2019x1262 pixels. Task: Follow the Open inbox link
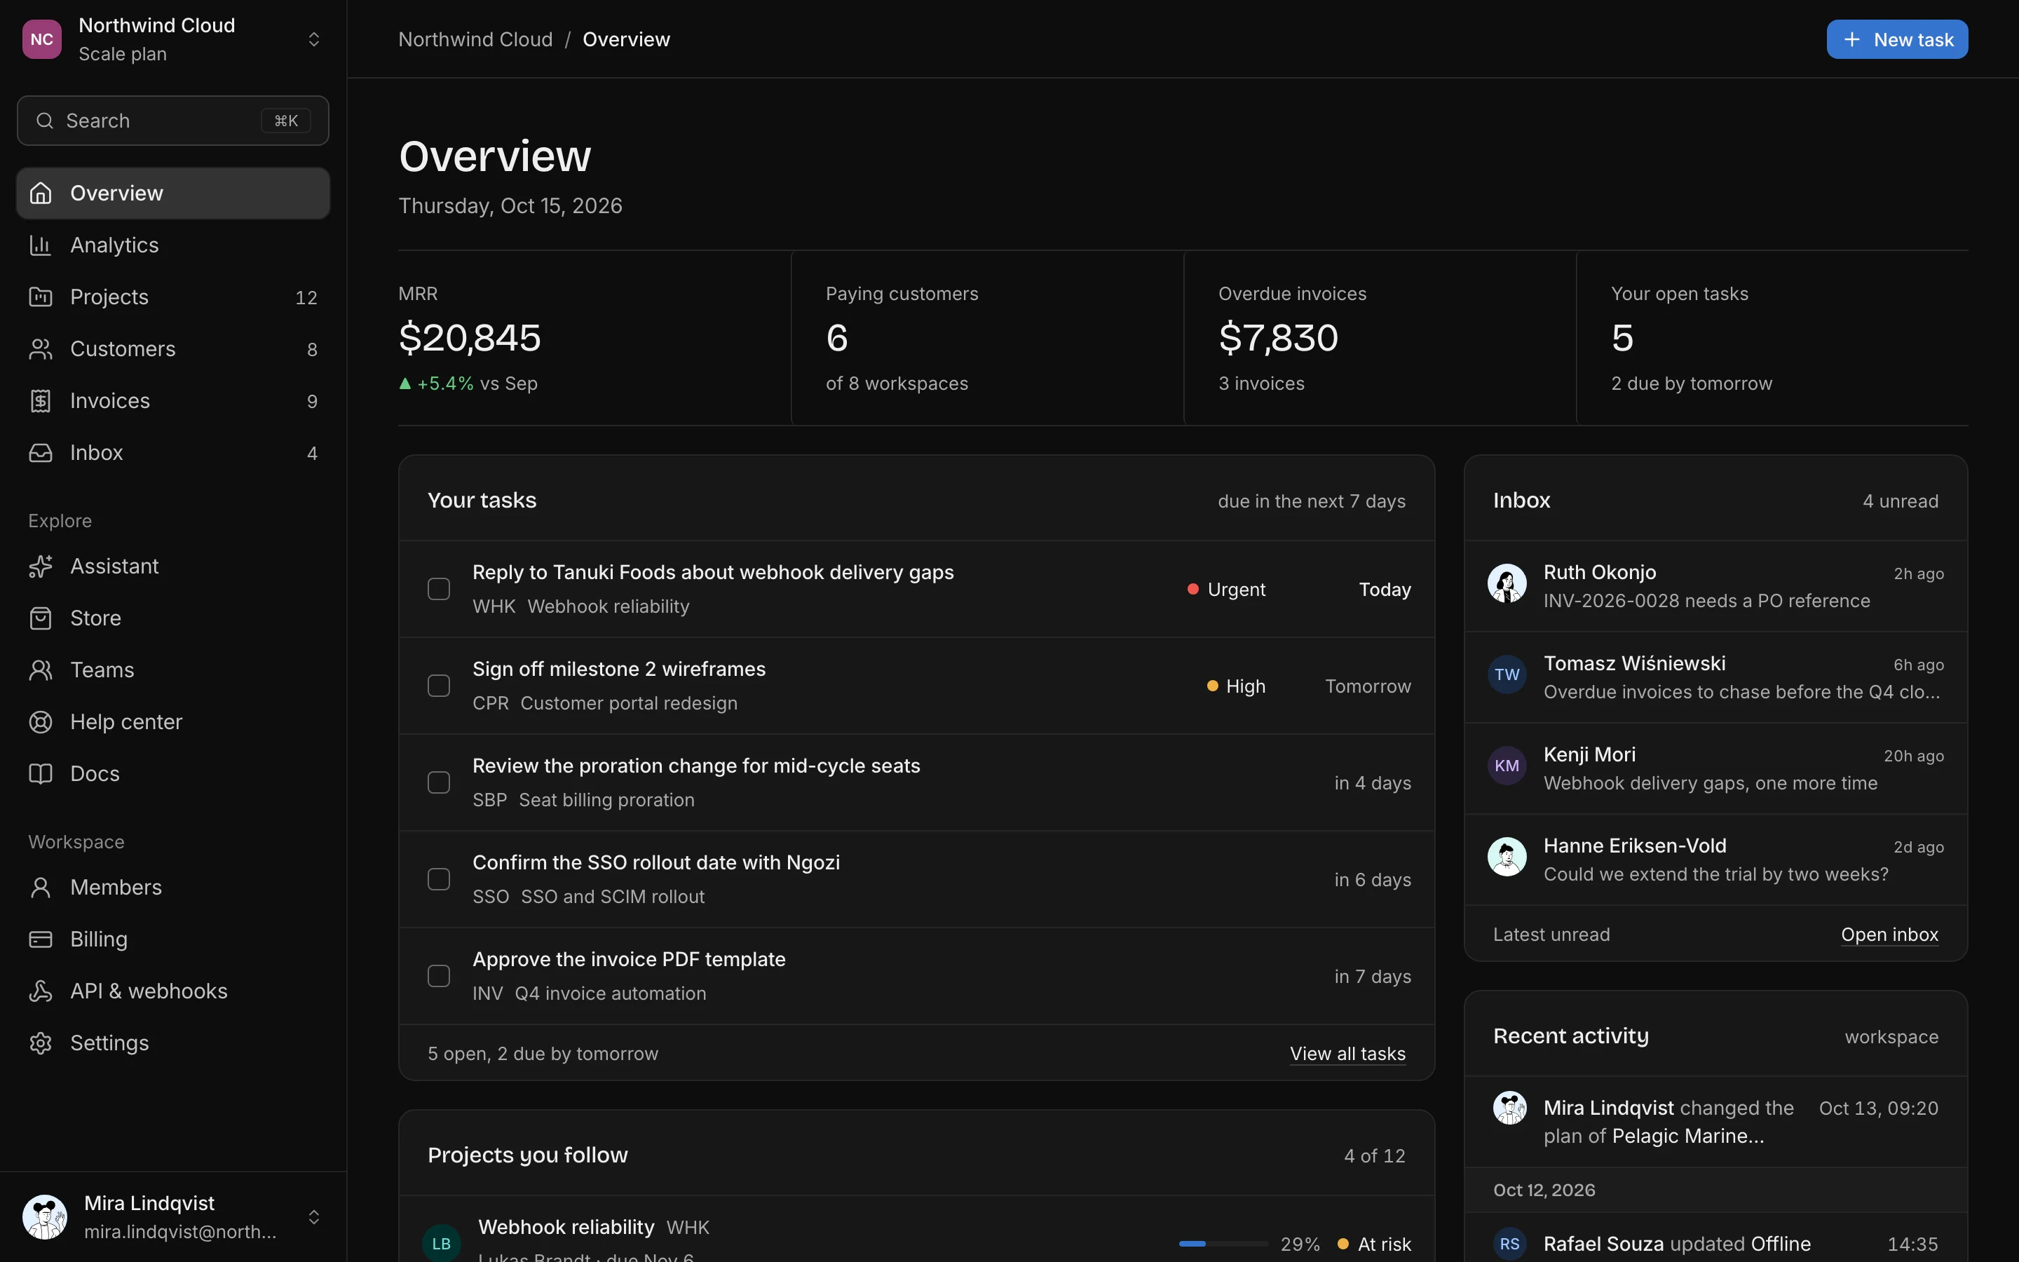click(x=1890, y=934)
